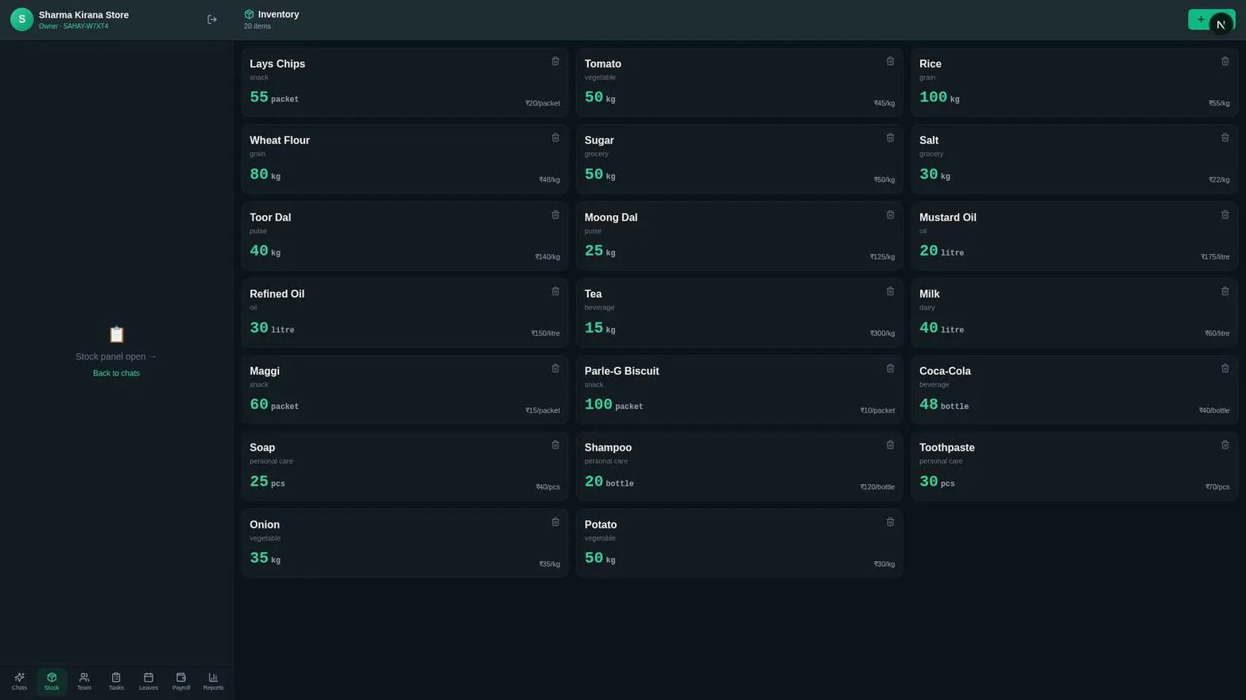1246x700 pixels.
Task: Click the round N badge
Action: pos(1221,25)
